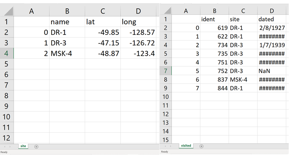Click the long header cell
Viewport: 292px width, 155px height.
pos(138,22)
